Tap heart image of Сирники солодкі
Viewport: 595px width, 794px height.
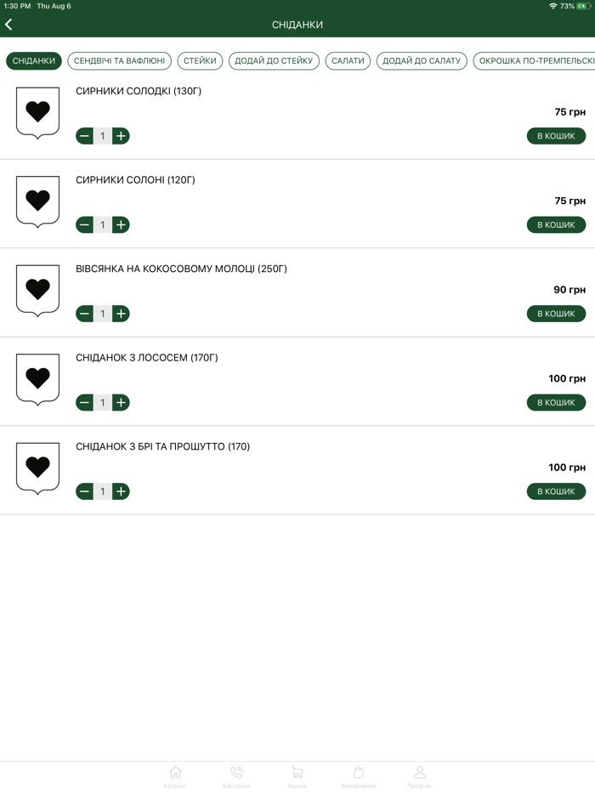(38, 112)
